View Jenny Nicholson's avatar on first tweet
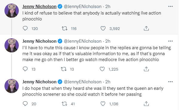179x110 pixels. click(x=12, y=11)
